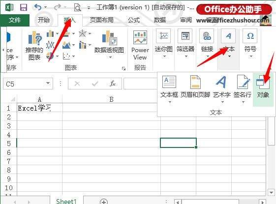Expand the 艺术字 dropdown arrow
The width and height of the screenshot is (276, 204).
pyautogui.click(x=222, y=102)
